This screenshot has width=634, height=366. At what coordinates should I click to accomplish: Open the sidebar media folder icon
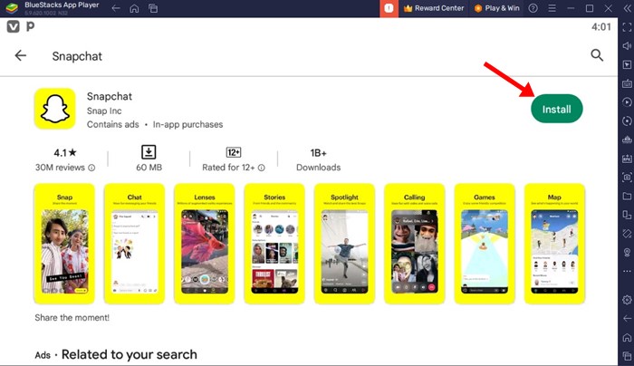tap(627, 197)
